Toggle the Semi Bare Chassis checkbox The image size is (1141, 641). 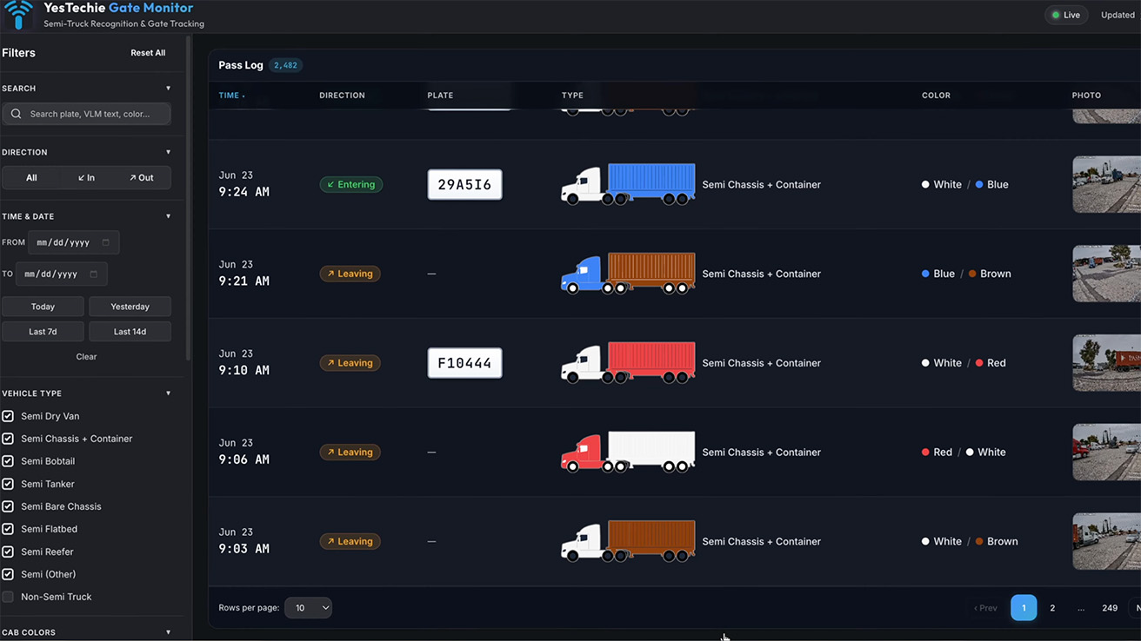[x=8, y=506]
